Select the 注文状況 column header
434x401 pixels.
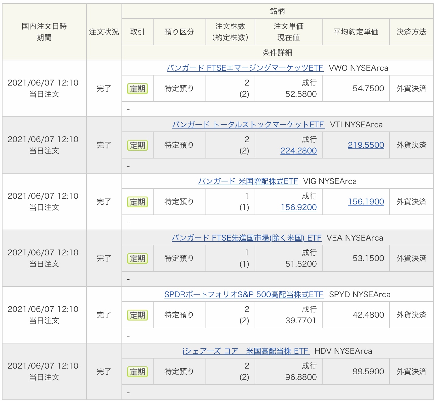coord(104,32)
